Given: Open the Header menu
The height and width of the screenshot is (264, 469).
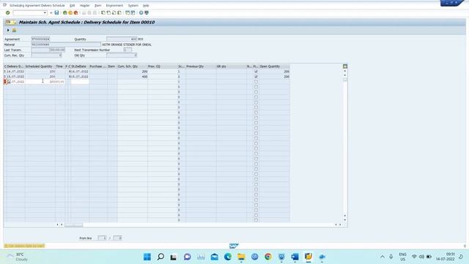Looking at the screenshot, I should [85, 5].
